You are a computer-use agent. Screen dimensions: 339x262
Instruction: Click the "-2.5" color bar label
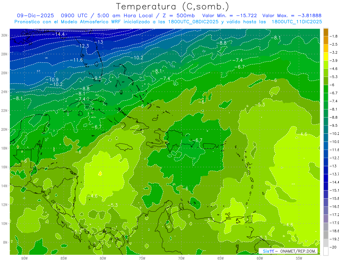(334, 44)
